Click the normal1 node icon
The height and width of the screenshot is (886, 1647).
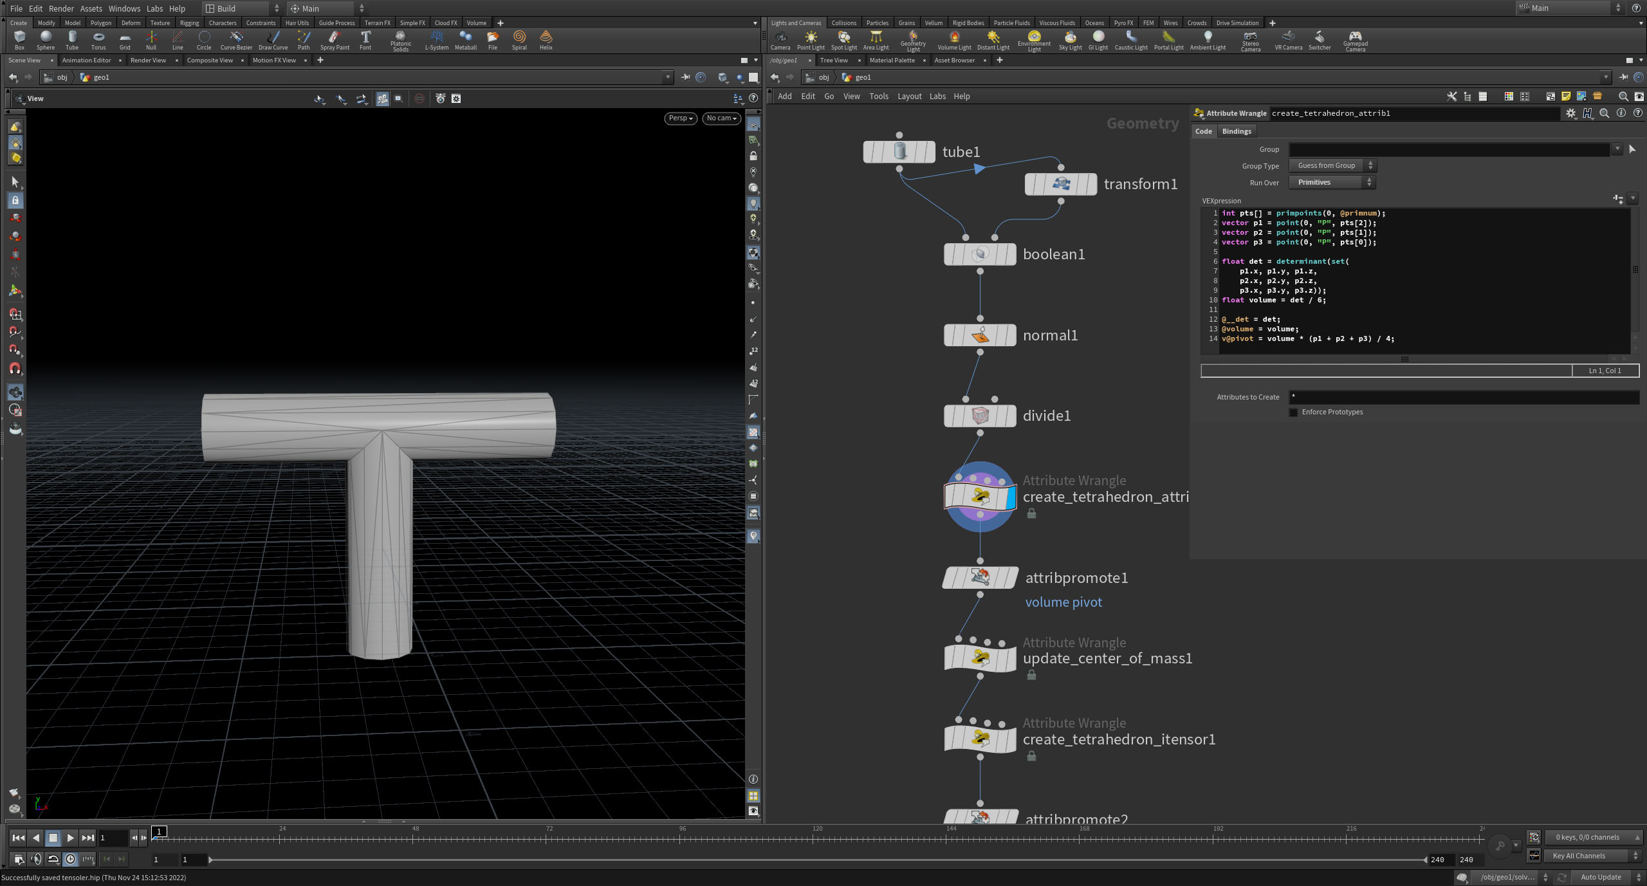coord(980,335)
